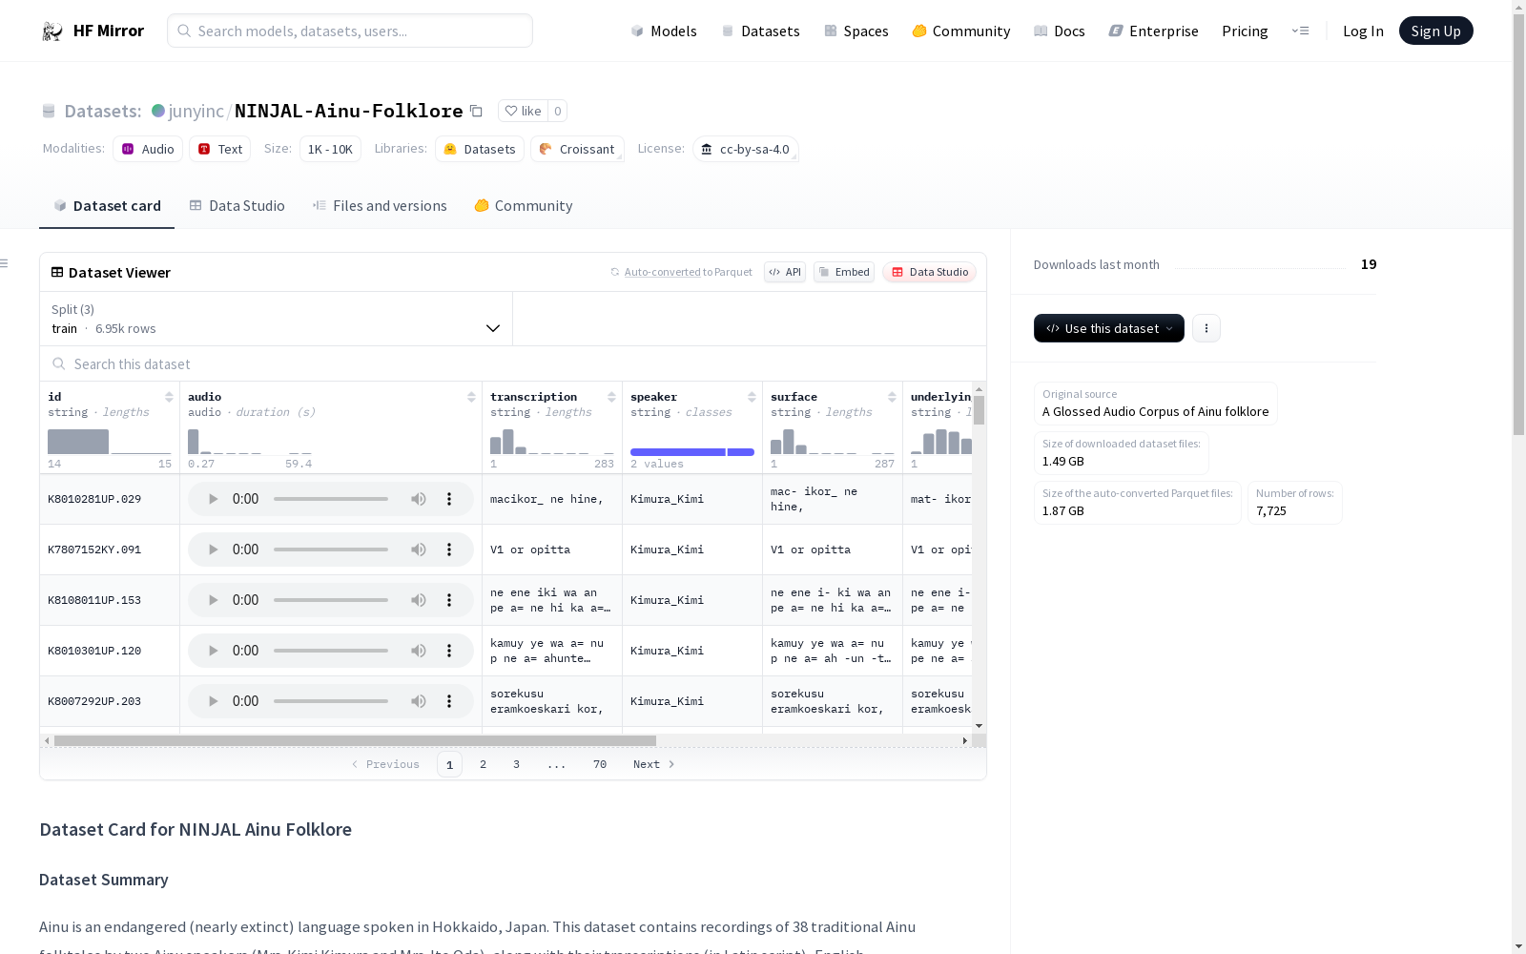Mute audio in row K7807152KY.091
Image resolution: width=1526 pixels, height=954 pixels.
point(419,550)
